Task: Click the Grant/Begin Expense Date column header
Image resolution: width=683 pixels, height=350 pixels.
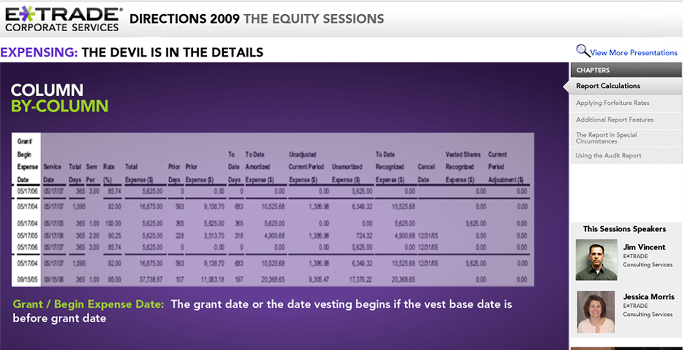Action: [26, 161]
